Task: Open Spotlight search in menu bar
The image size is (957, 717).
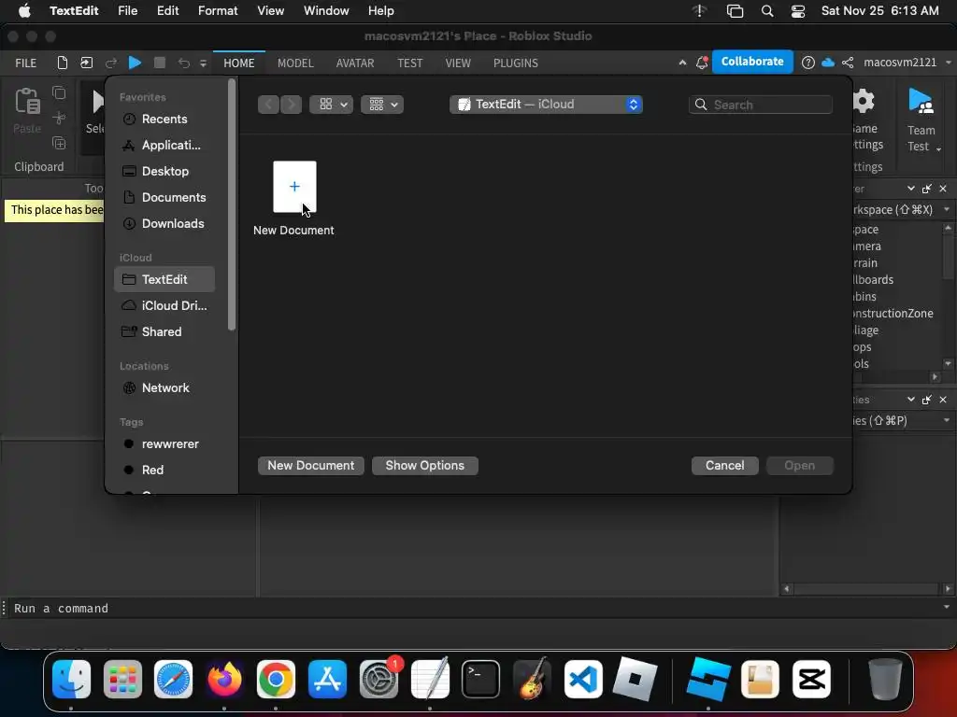Action: 767,11
